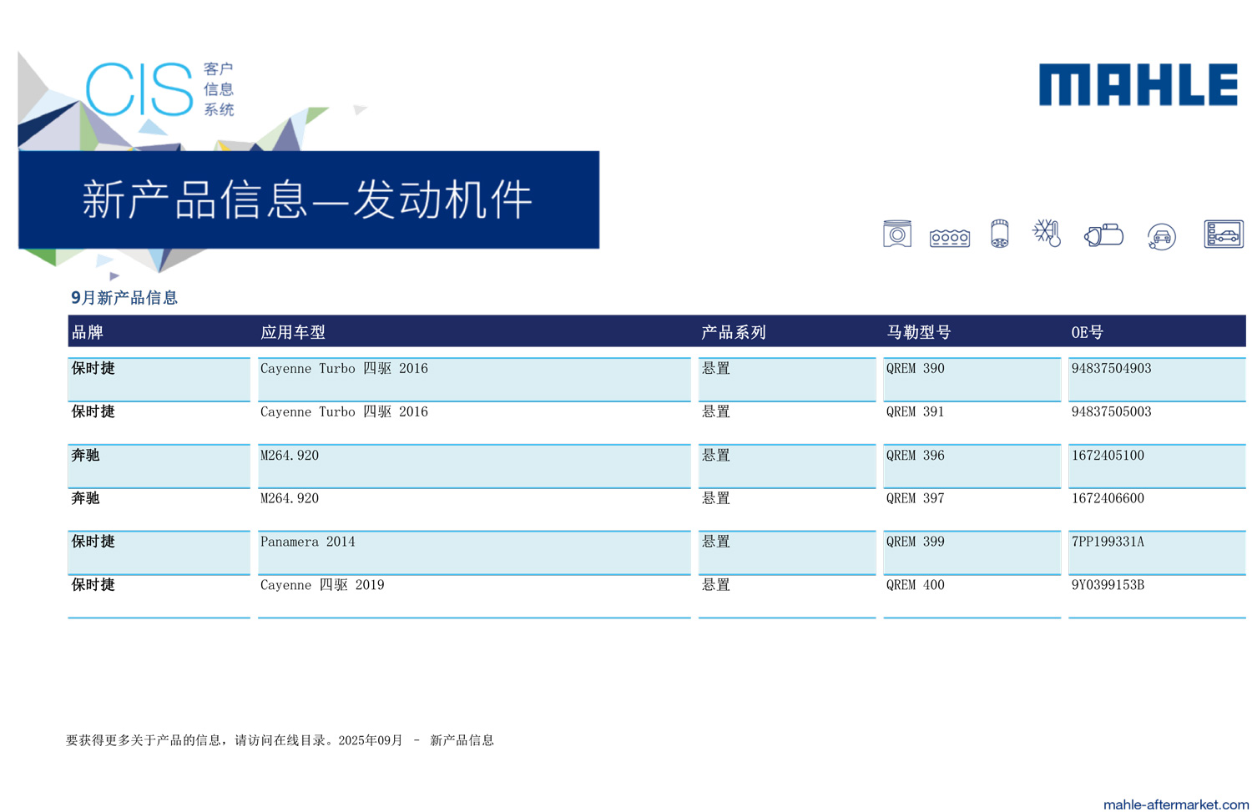1252x812 pixels.
Task: Click the vehicle diagnostics screen icon
Action: click(1223, 235)
